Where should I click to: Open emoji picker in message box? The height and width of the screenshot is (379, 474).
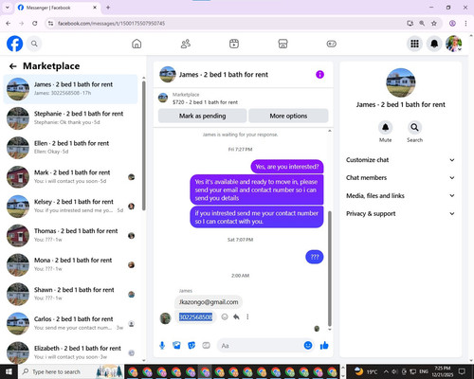pos(308,346)
